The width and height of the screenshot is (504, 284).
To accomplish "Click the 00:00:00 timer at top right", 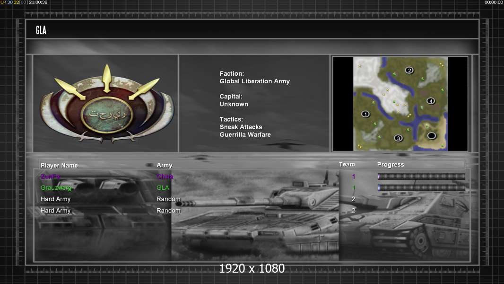I will pos(494,2).
